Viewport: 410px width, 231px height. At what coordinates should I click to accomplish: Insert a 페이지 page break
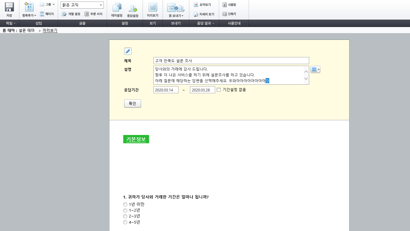coord(47,14)
